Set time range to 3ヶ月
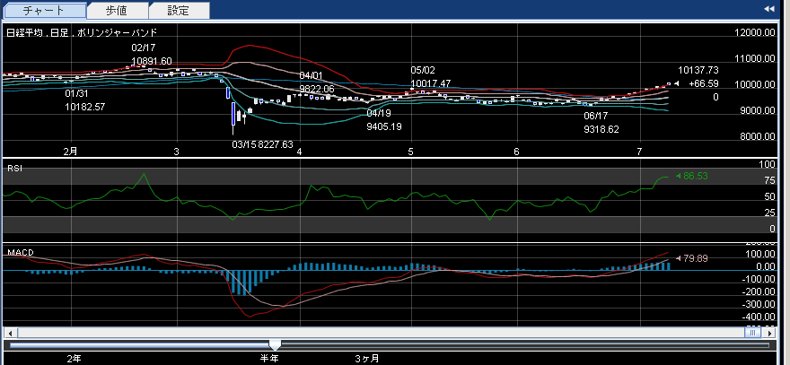 click(366, 358)
